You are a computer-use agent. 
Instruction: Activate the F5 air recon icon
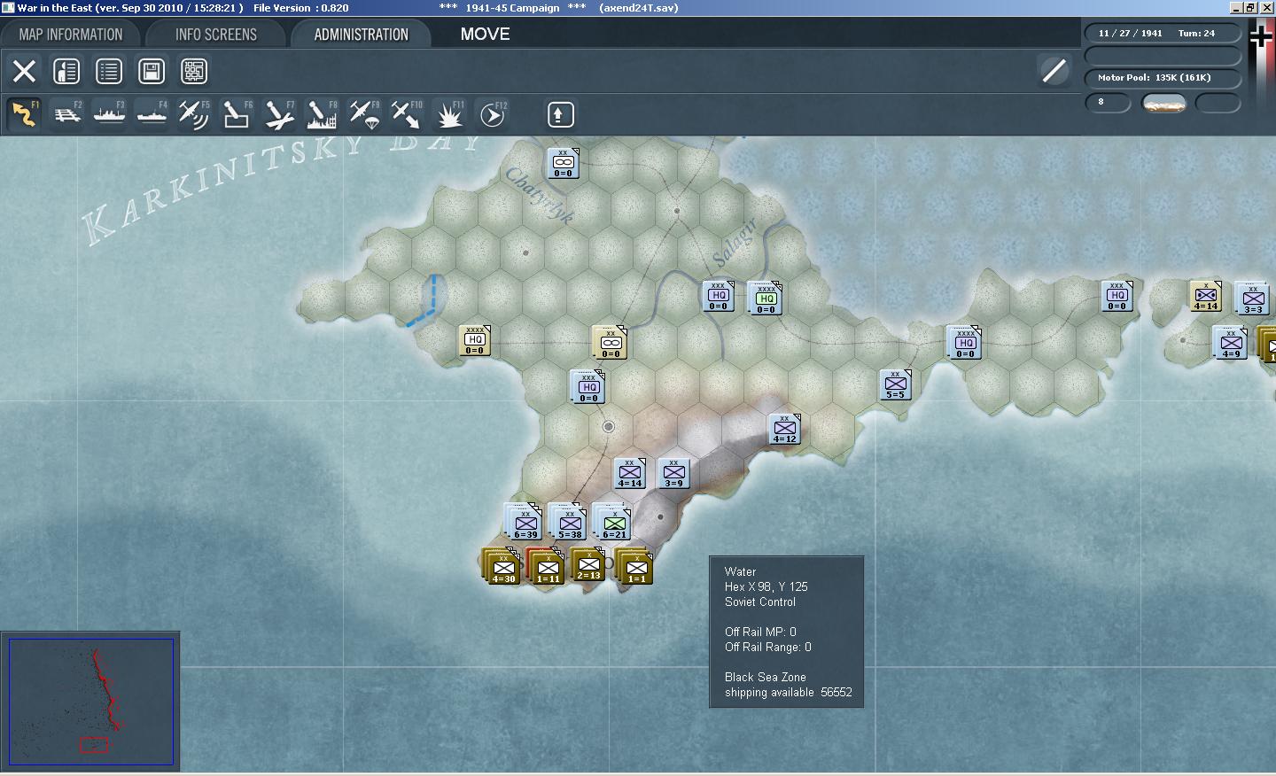pos(194,114)
